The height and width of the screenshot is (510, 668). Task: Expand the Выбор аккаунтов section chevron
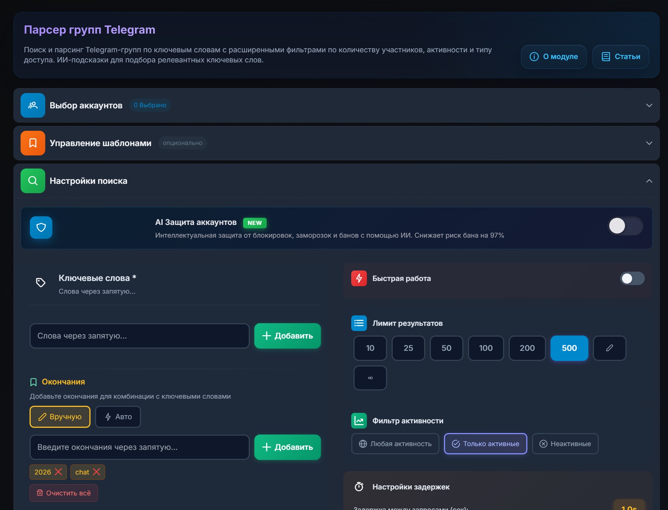[649, 105]
